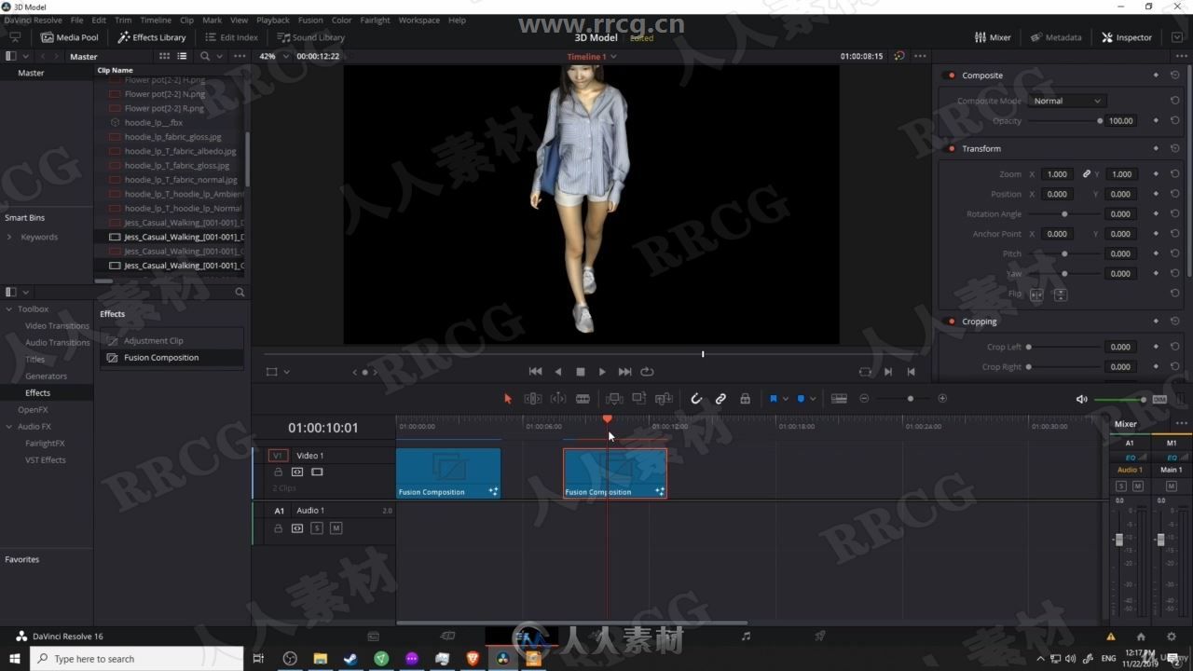The height and width of the screenshot is (671, 1193).
Task: Mute audio with the speaker icon
Action: [1082, 399]
